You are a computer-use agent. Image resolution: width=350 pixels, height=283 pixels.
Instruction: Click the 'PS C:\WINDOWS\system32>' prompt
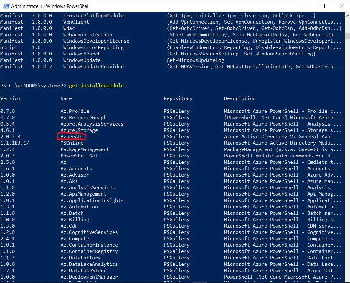click(33, 86)
